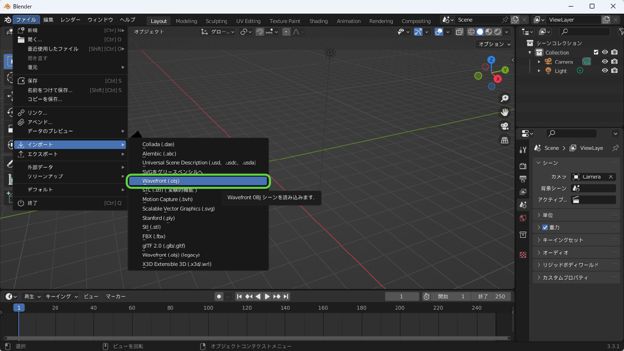Toggle camera view via sidebar camera icon
The height and width of the screenshot is (351, 624).
tap(504, 126)
